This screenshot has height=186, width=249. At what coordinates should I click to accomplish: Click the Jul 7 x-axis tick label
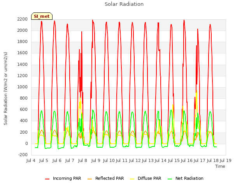click(x=70, y=161)
